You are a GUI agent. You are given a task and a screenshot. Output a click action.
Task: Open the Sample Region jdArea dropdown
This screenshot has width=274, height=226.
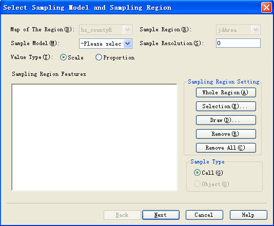click(256, 30)
